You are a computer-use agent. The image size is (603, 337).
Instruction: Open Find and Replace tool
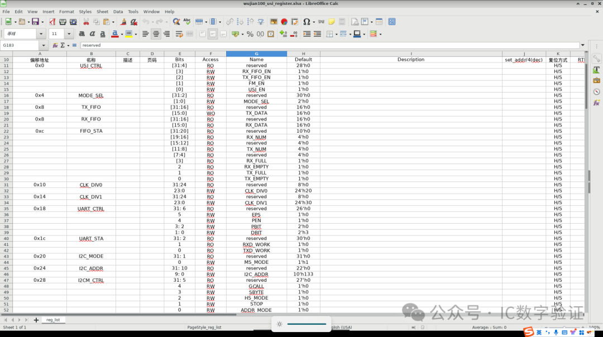pyautogui.click(x=176, y=22)
